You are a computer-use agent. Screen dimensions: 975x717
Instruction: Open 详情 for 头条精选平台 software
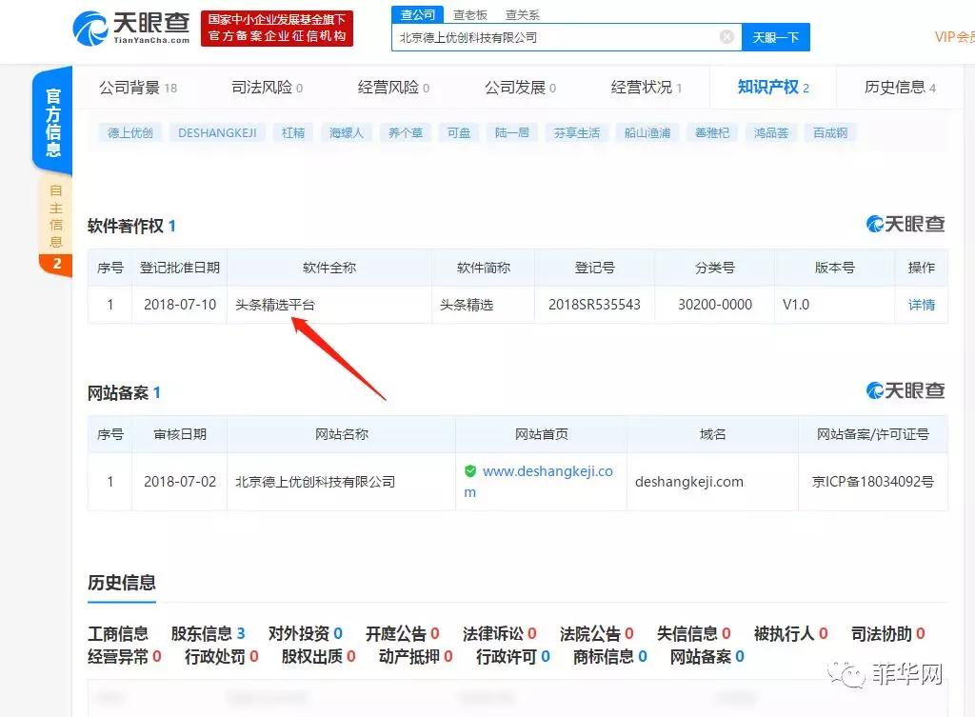(x=921, y=305)
